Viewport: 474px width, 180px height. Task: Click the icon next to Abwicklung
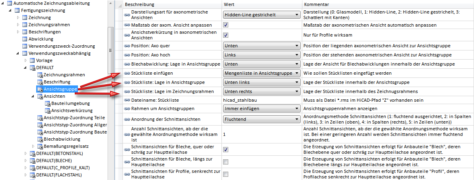pyautogui.click(x=24, y=39)
